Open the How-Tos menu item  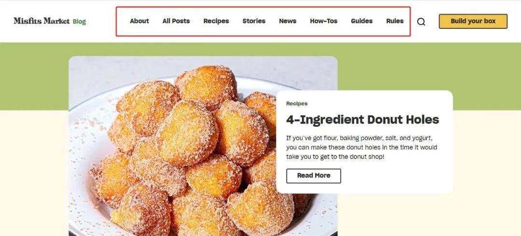(324, 21)
